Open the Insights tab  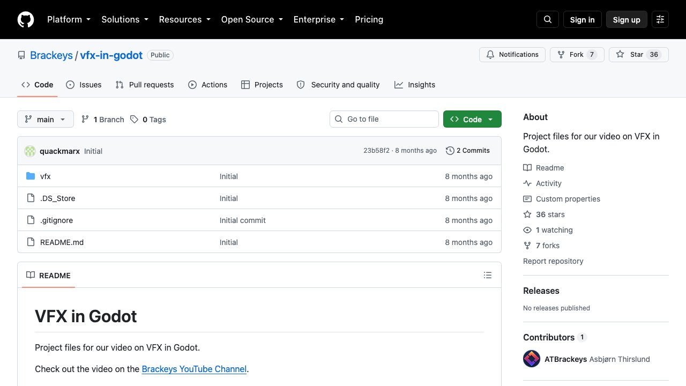point(415,85)
